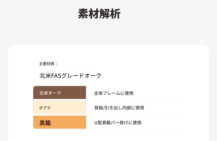Screen dimensions: 217x141
Task: Click the U型真鍮バー掛けに使用 description
Action: pyautogui.click(x=118, y=123)
